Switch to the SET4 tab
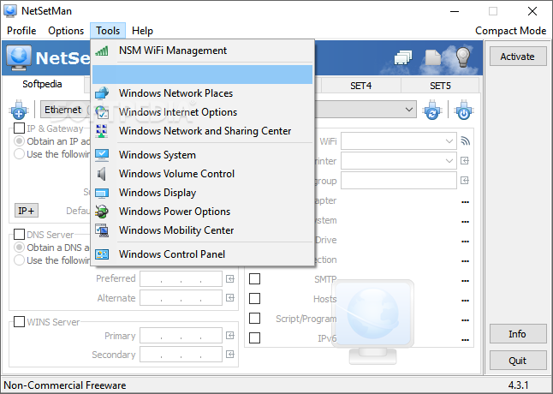This screenshot has width=553, height=394. coord(360,86)
